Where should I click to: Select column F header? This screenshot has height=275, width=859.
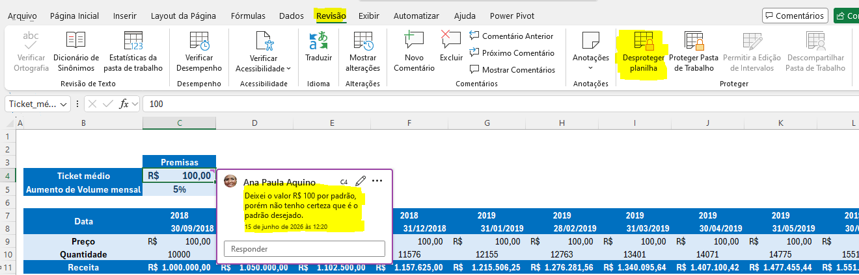coord(409,123)
